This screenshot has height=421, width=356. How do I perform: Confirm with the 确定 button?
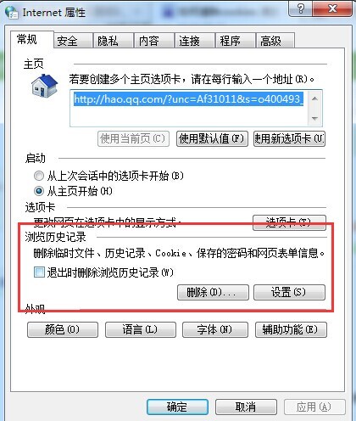177,407
